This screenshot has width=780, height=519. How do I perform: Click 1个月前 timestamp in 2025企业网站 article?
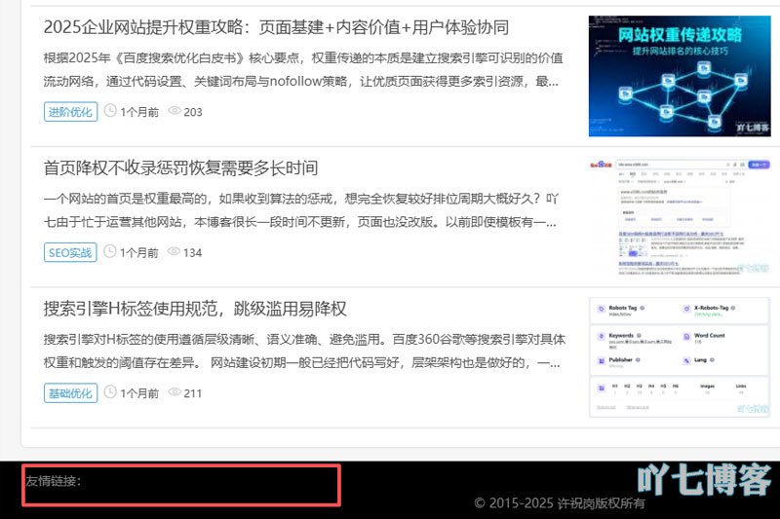pos(139,112)
